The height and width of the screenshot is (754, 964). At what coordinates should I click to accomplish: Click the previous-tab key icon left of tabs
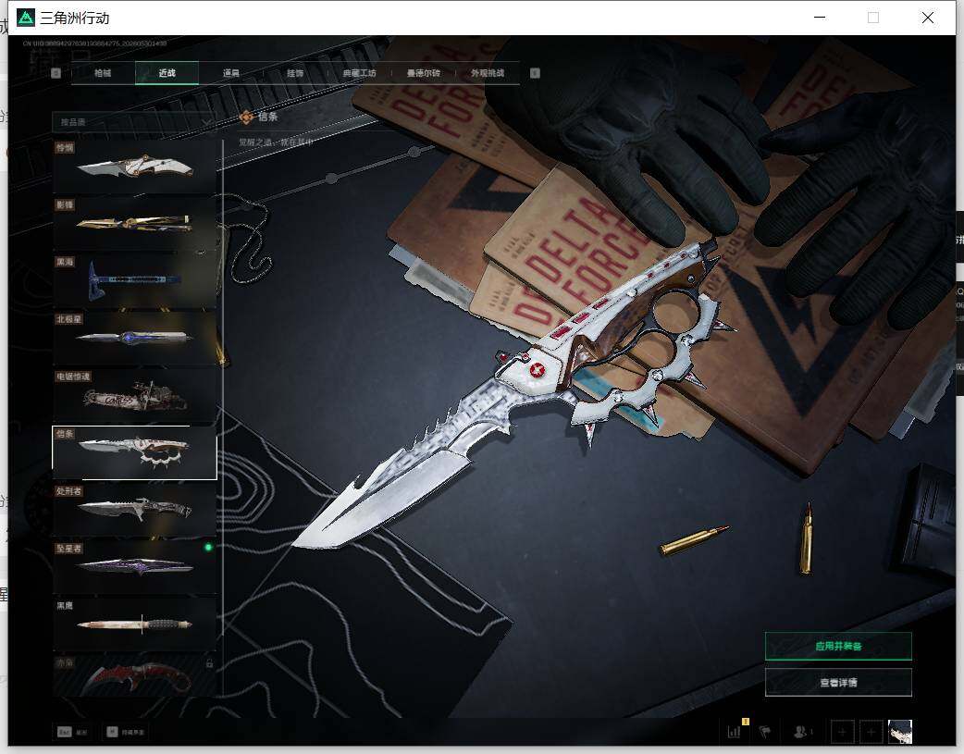56,73
